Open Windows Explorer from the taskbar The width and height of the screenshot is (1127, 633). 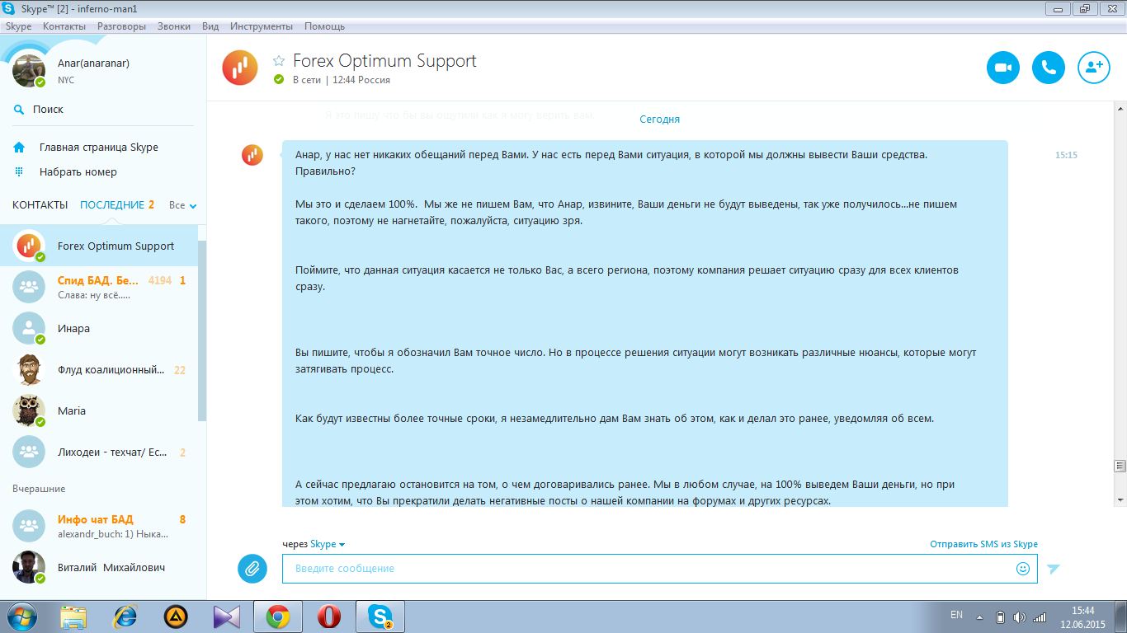click(x=73, y=617)
